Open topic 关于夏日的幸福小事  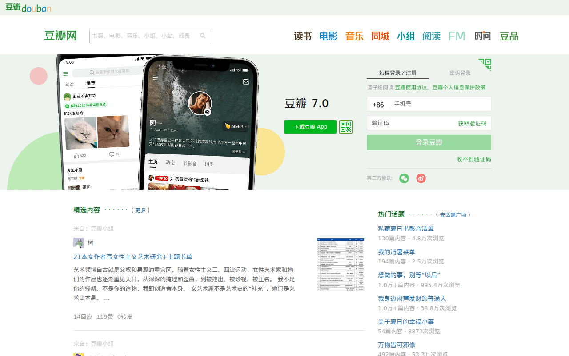(406, 322)
